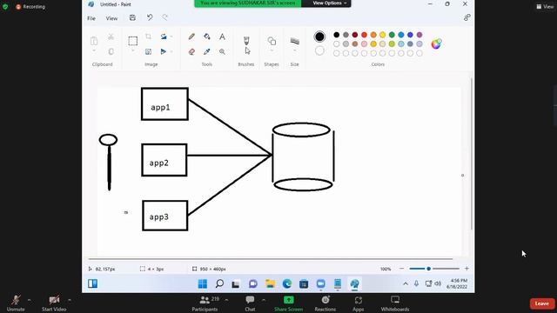Viewport: 557px width, 313px height.
Task: Select the Text tool
Action: point(222,37)
